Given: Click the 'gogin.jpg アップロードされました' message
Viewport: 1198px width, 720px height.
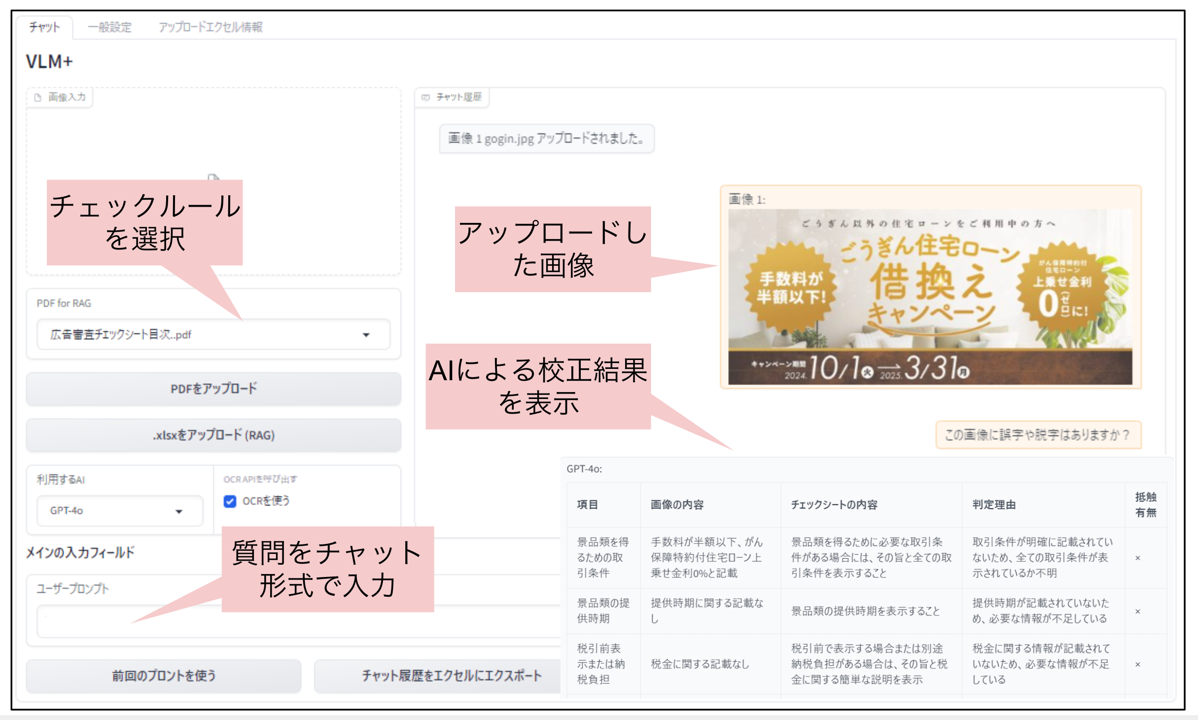Looking at the screenshot, I should click(x=546, y=139).
